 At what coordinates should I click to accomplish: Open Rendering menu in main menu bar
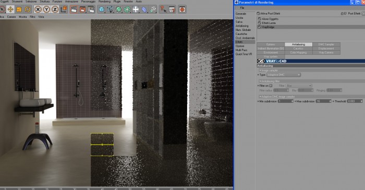105,2
